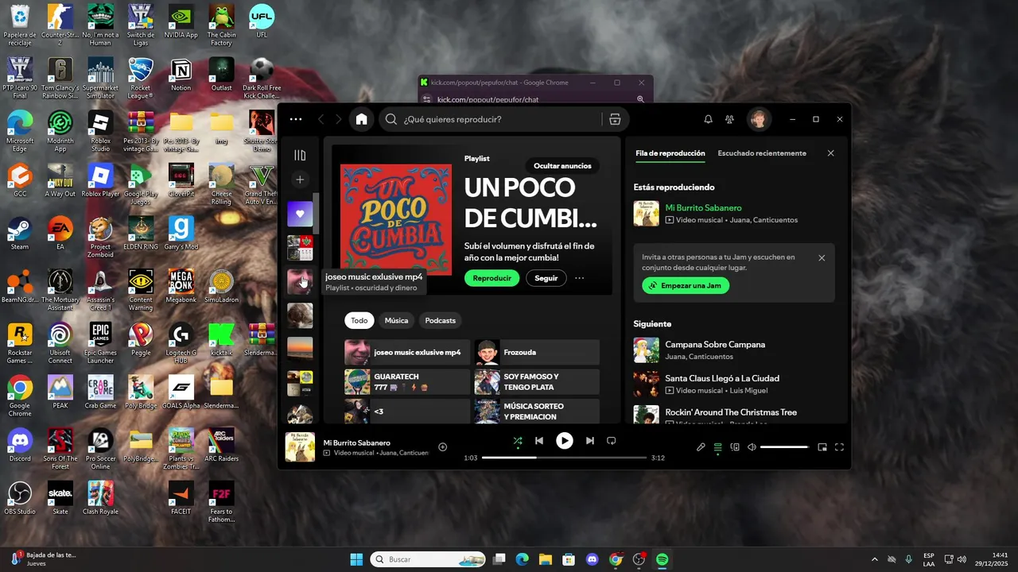Open now playing view microphone icon
This screenshot has width=1018, height=572.
(701, 447)
